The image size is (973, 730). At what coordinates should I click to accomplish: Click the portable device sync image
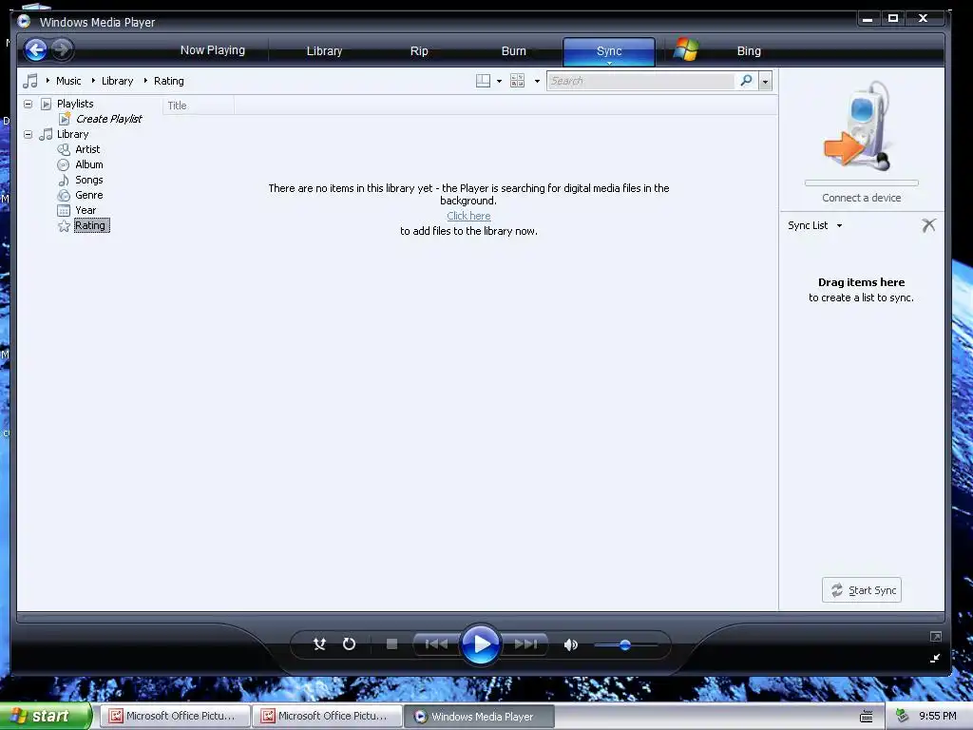[x=860, y=126]
